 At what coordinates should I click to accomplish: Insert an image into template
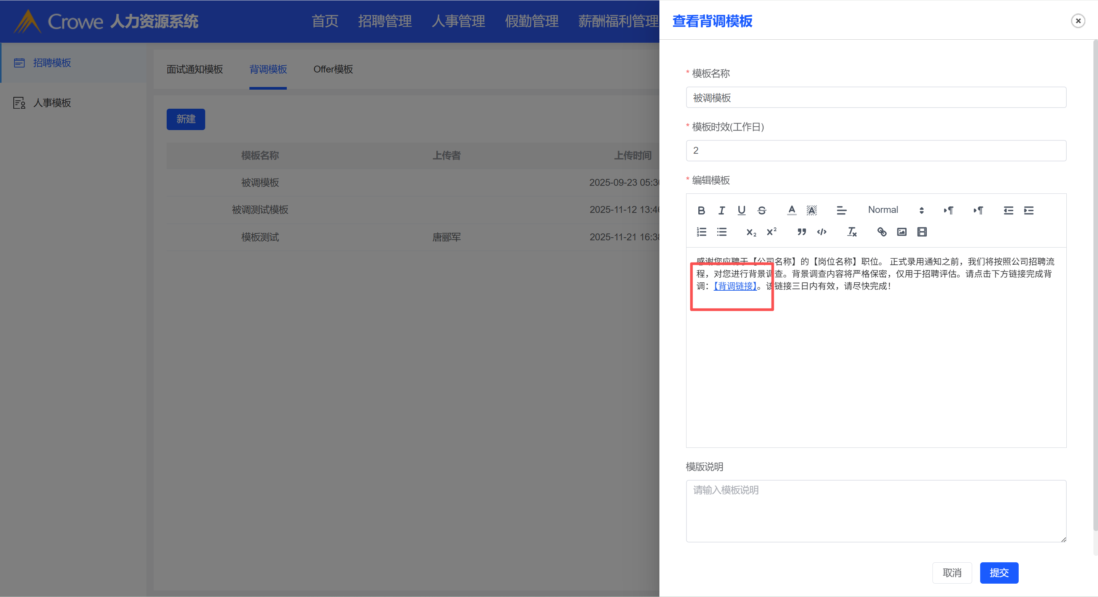[902, 232]
